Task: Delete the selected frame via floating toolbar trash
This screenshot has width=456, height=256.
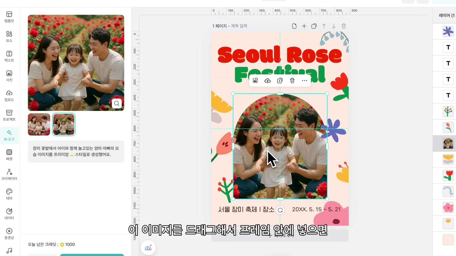Action: pos(292,81)
